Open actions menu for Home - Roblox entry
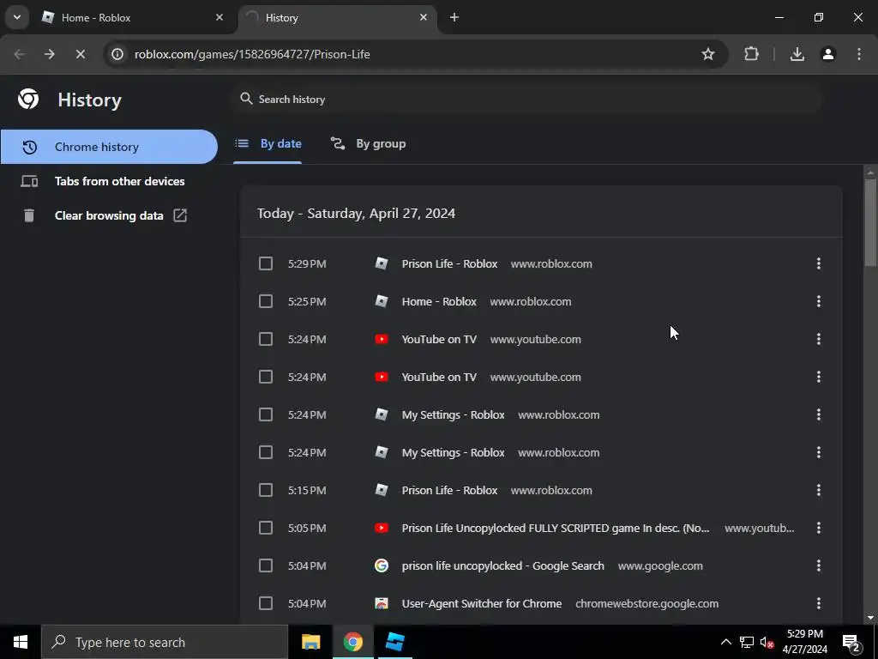This screenshot has width=878, height=659. click(819, 301)
